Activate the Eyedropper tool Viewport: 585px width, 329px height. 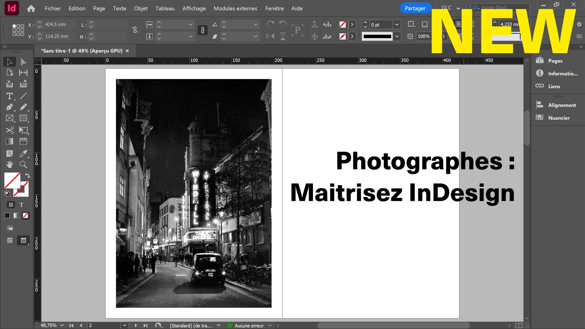point(24,154)
